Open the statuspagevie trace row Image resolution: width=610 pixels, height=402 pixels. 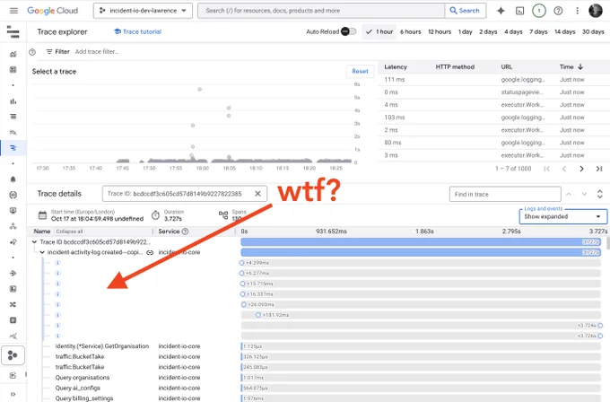coord(493,92)
